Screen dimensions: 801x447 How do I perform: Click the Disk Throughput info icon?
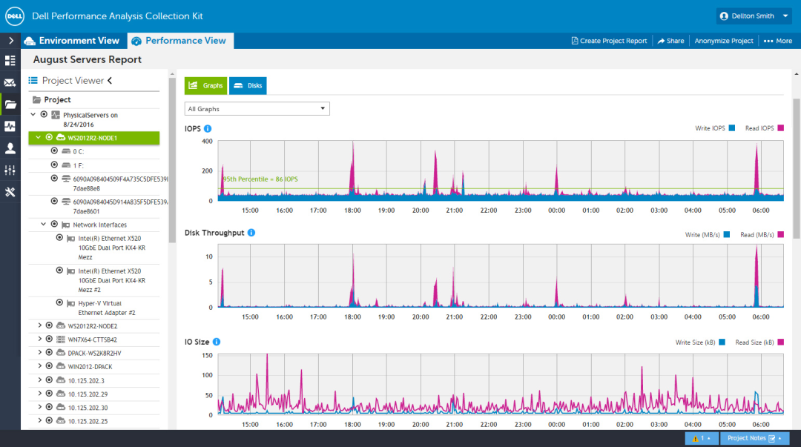click(251, 233)
